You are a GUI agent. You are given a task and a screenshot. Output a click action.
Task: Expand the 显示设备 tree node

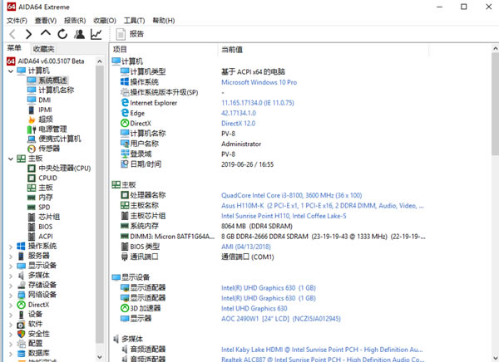point(10,266)
